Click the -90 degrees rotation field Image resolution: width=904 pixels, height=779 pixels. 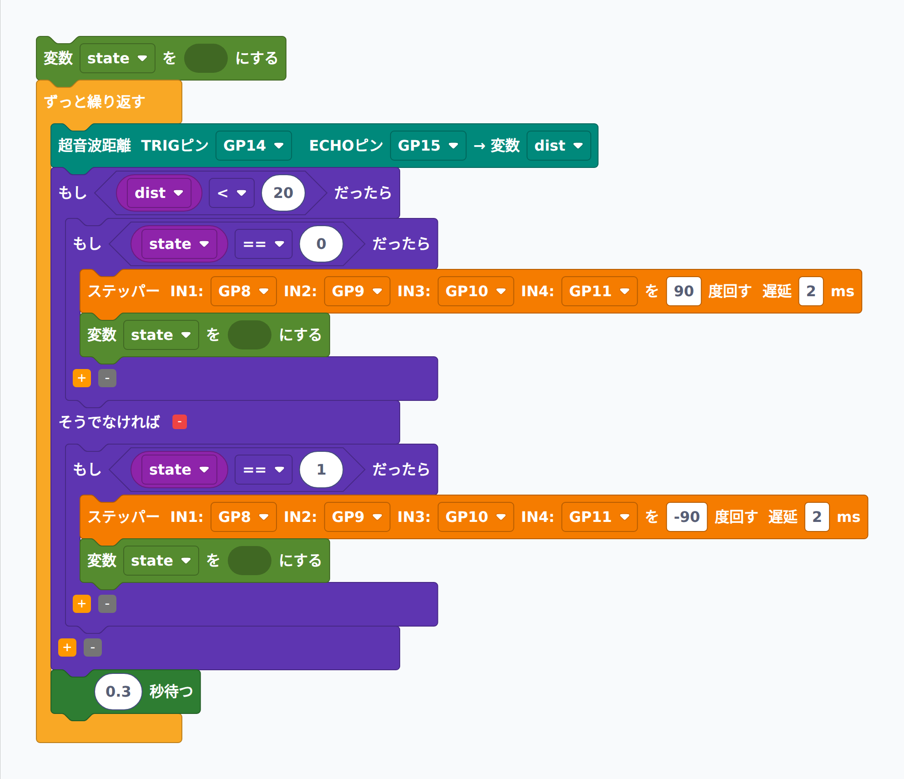pyautogui.click(x=687, y=517)
